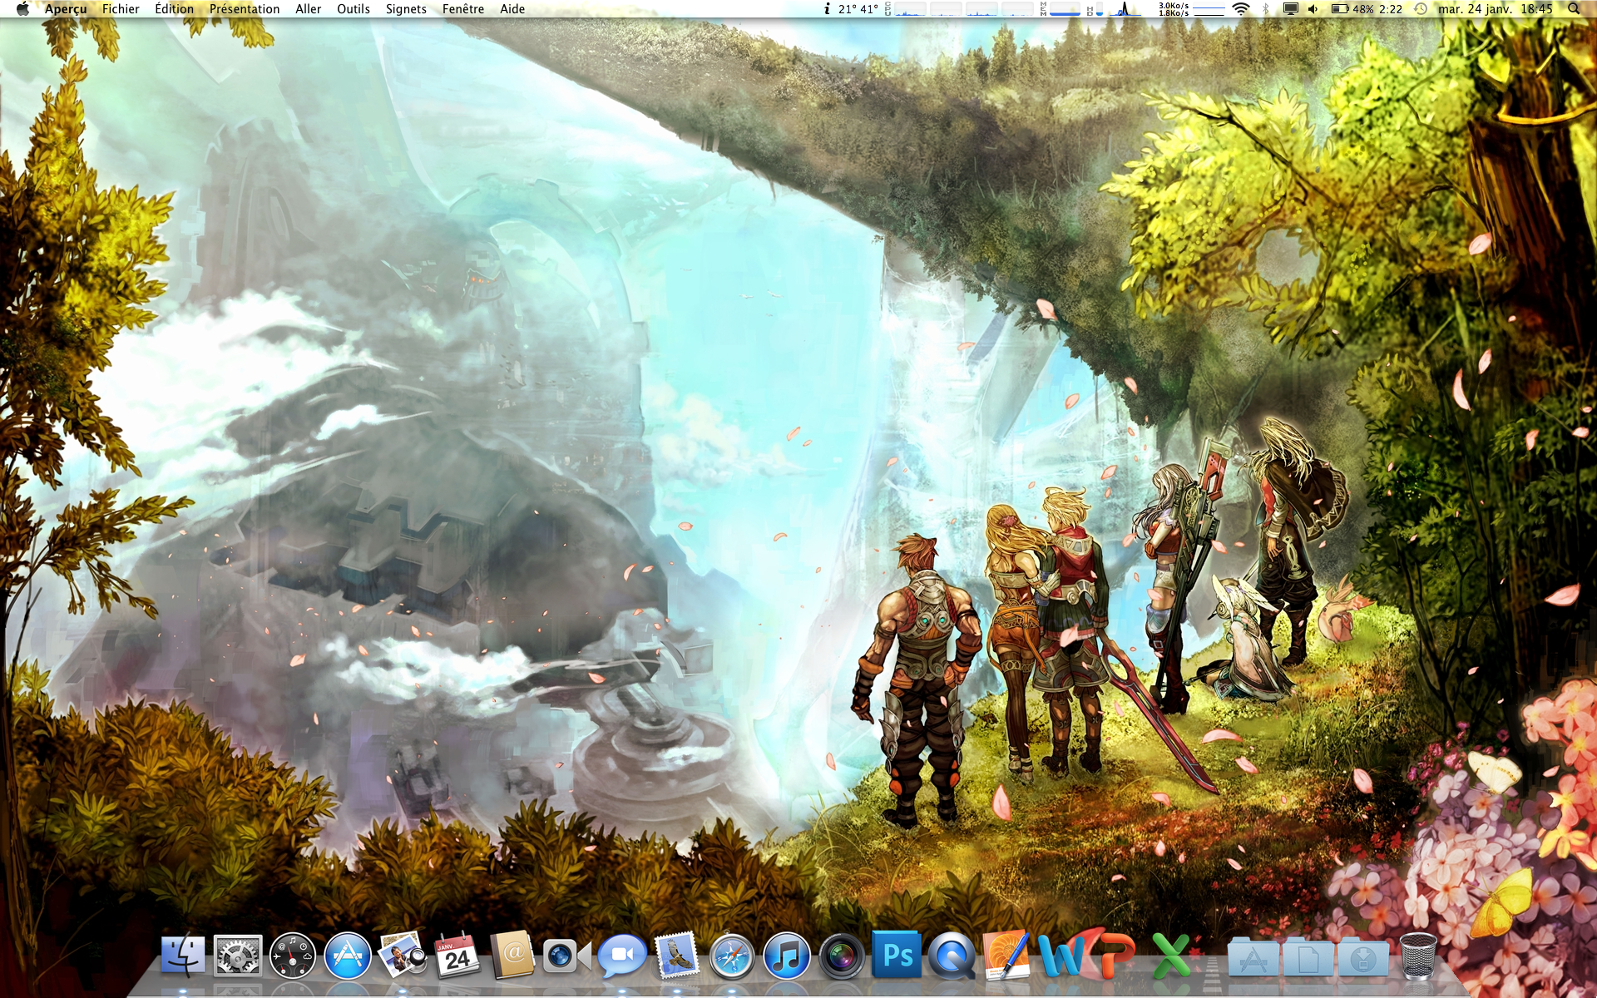Launch the Mac App Store icon

coord(348,956)
